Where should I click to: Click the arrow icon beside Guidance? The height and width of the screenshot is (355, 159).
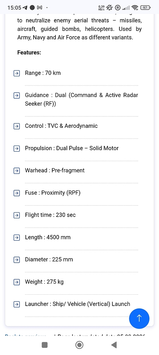(x=17, y=95)
